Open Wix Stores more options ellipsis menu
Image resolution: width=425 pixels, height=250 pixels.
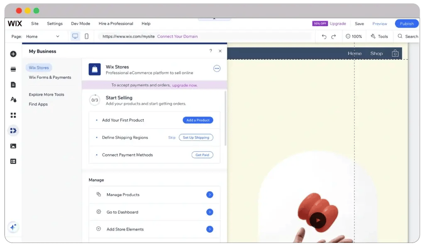pyautogui.click(x=217, y=69)
